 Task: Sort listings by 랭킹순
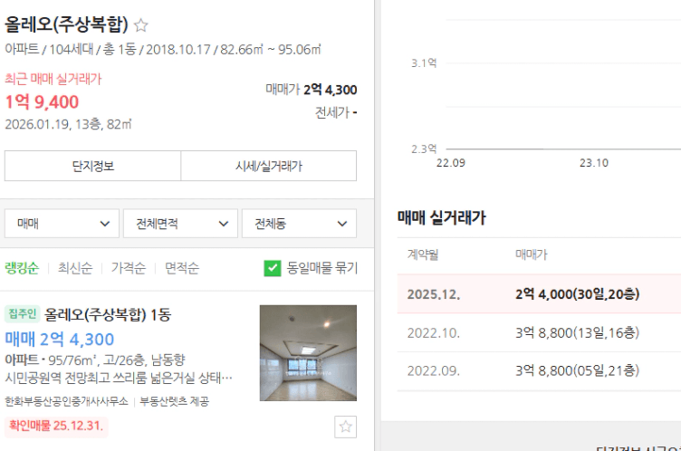tap(22, 268)
